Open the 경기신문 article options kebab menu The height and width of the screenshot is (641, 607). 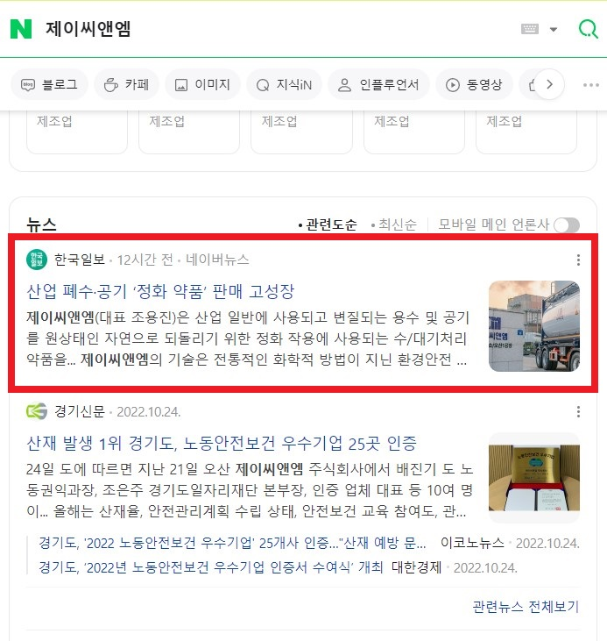coord(578,411)
